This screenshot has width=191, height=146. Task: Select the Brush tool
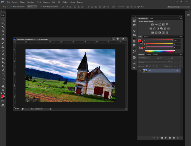[3, 43]
